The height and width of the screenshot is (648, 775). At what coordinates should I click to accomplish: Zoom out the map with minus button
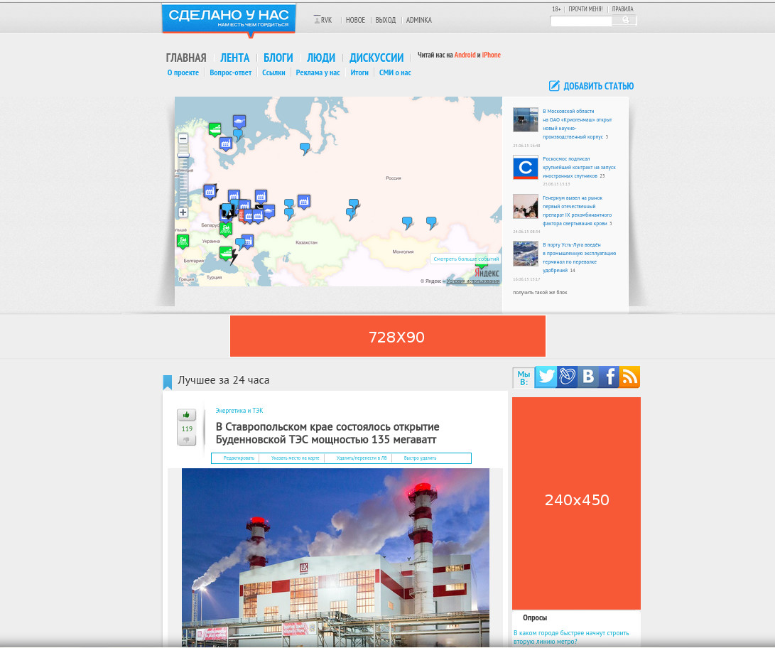point(183,139)
